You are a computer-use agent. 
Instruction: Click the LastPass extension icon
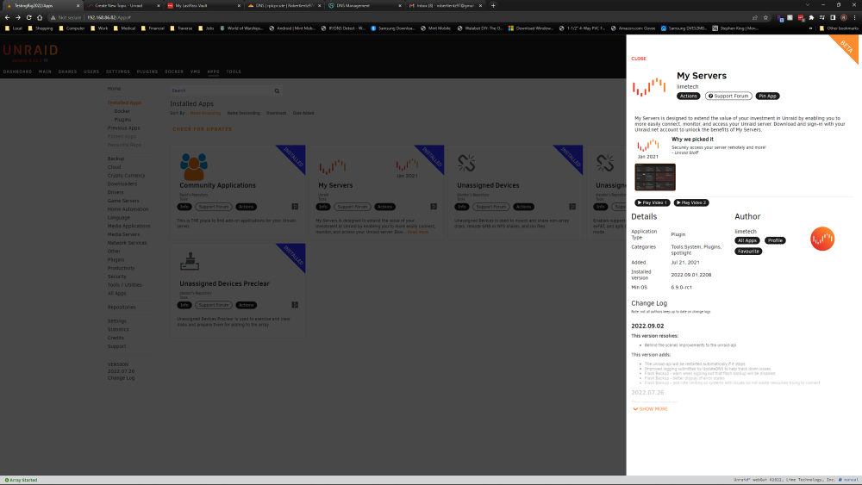pos(801,17)
